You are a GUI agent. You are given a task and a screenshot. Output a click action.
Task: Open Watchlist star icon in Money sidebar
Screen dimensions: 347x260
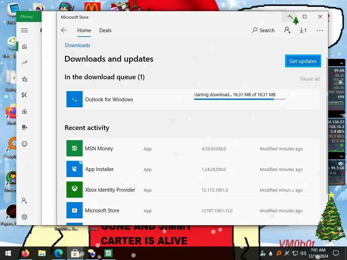coord(24,79)
